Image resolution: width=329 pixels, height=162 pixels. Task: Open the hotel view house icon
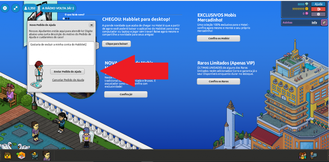pyautogui.click(x=8, y=156)
